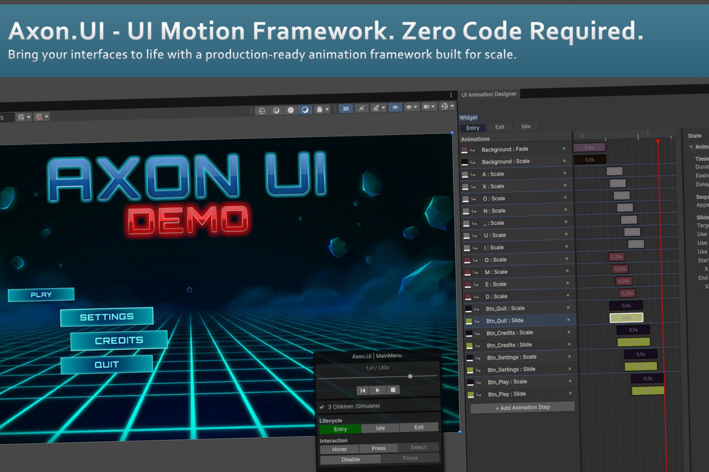Click the CREDITS button in the scene
This screenshot has height=472, width=709.
pyautogui.click(x=119, y=341)
